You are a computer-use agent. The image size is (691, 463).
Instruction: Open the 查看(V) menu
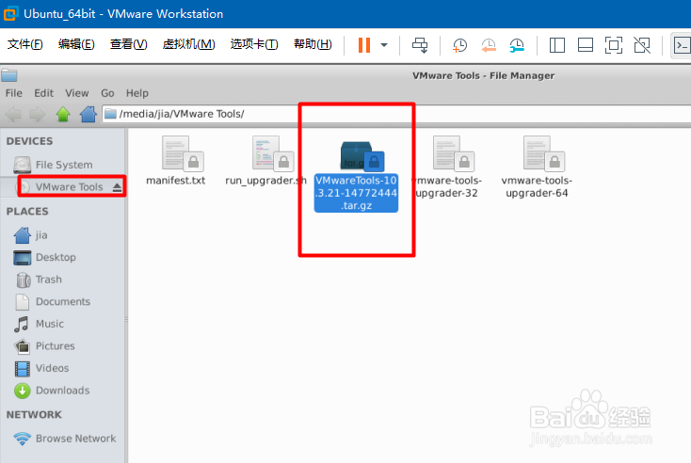(x=128, y=44)
